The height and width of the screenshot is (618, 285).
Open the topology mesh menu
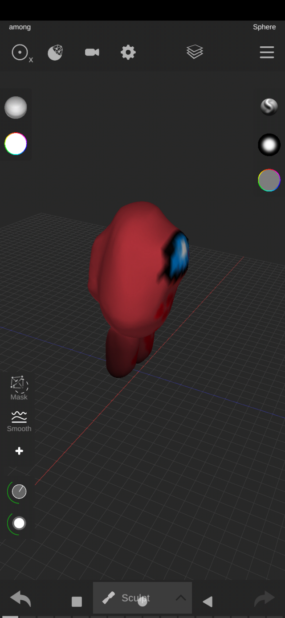point(55,53)
